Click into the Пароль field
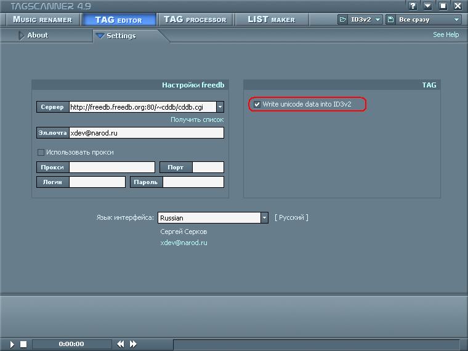468x351 pixels. pyautogui.click(x=193, y=182)
